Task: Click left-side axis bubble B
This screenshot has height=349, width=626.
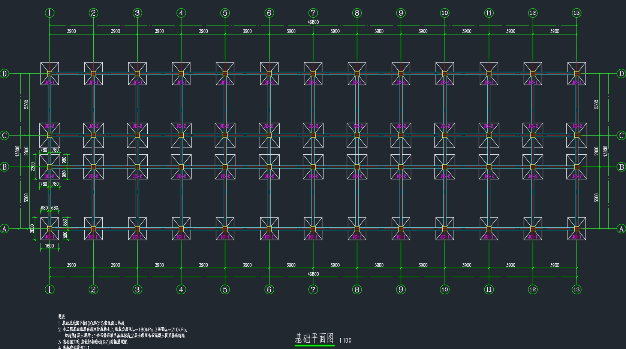Action: coord(4,167)
